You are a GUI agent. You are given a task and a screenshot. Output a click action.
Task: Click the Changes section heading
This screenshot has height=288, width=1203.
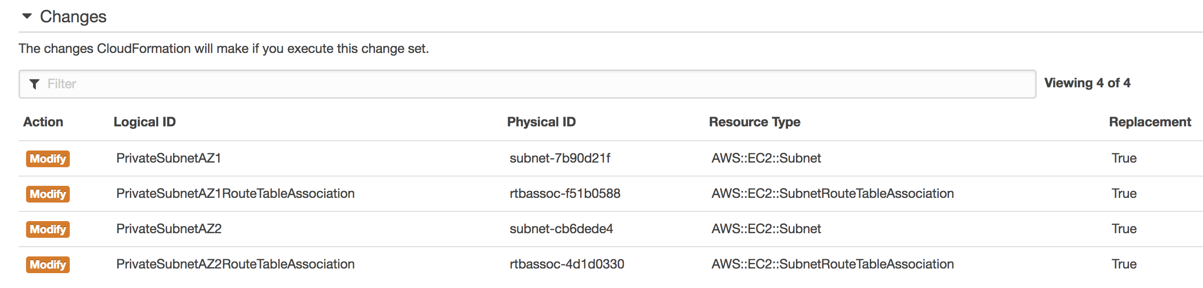(x=73, y=17)
